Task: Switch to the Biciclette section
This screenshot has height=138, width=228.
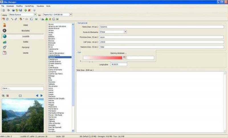Action: tap(23, 31)
